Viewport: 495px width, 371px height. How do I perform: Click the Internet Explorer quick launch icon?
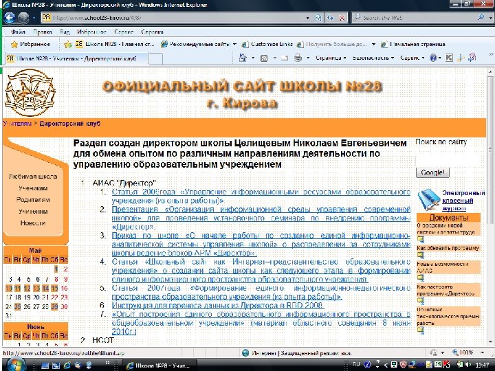67,366
